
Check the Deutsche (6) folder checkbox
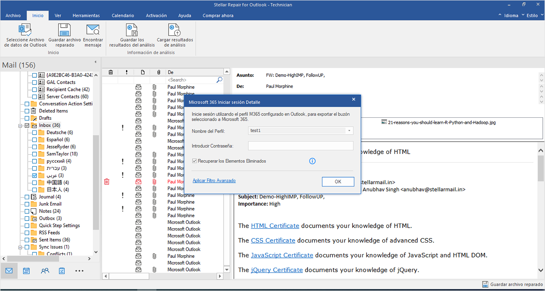pyautogui.click(x=35, y=133)
